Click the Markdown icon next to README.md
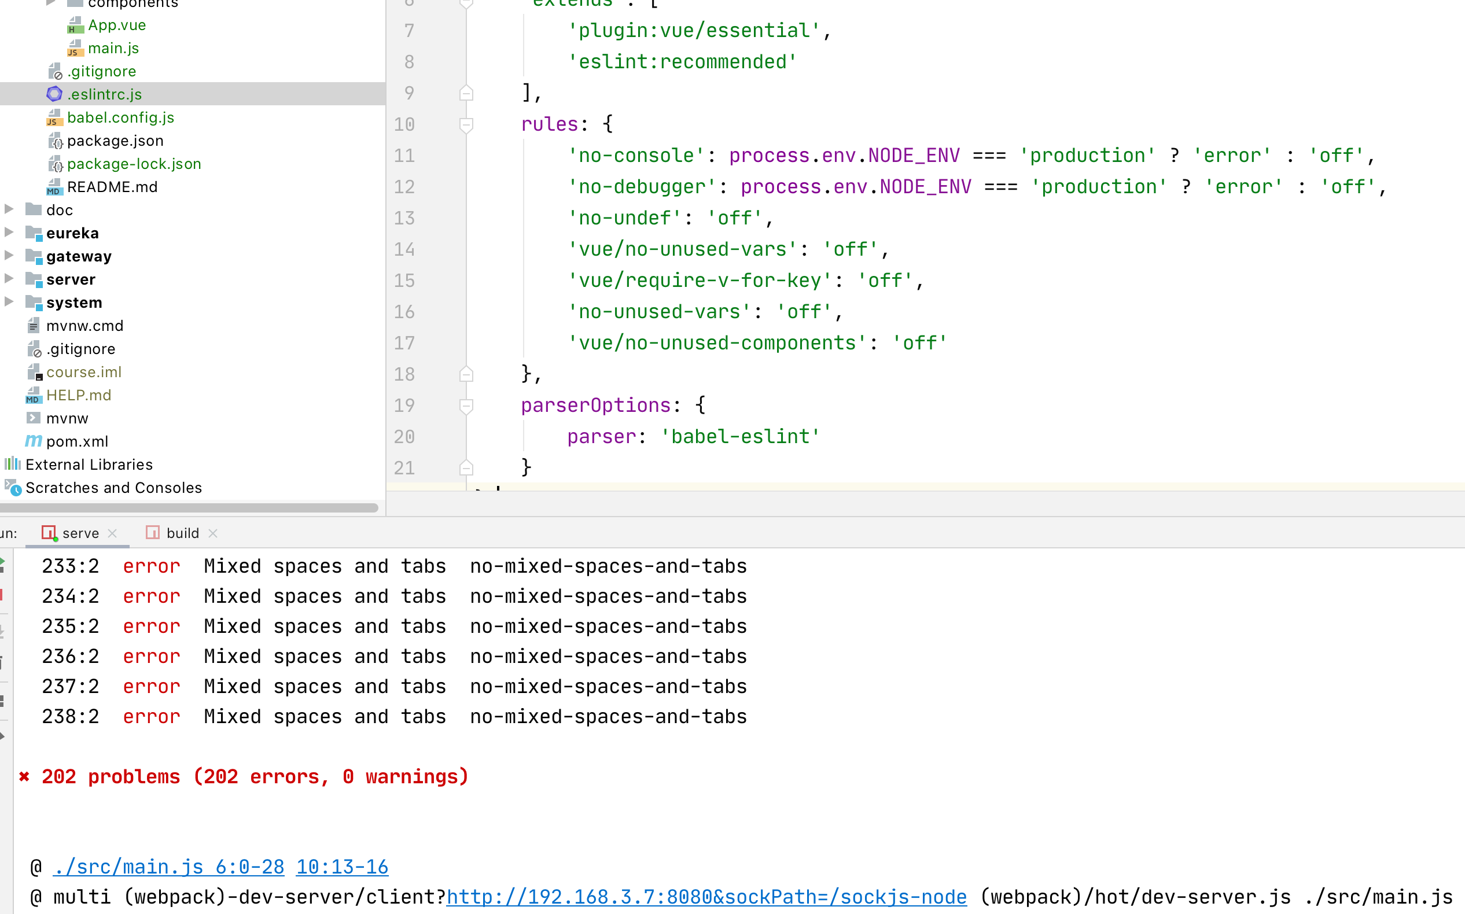1465x914 pixels. coord(54,187)
